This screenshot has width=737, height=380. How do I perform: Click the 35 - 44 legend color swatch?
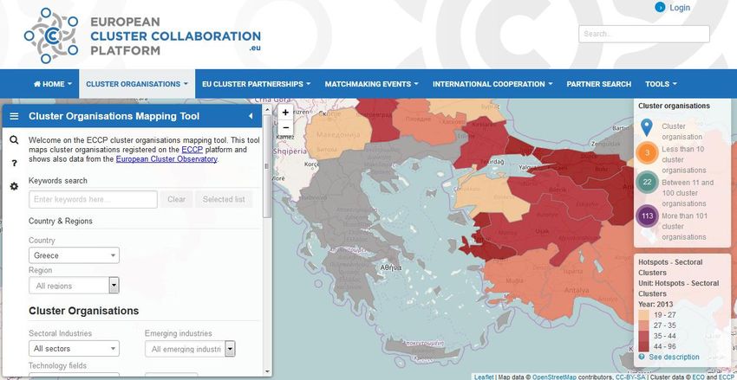pyautogui.click(x=644, y=336)
